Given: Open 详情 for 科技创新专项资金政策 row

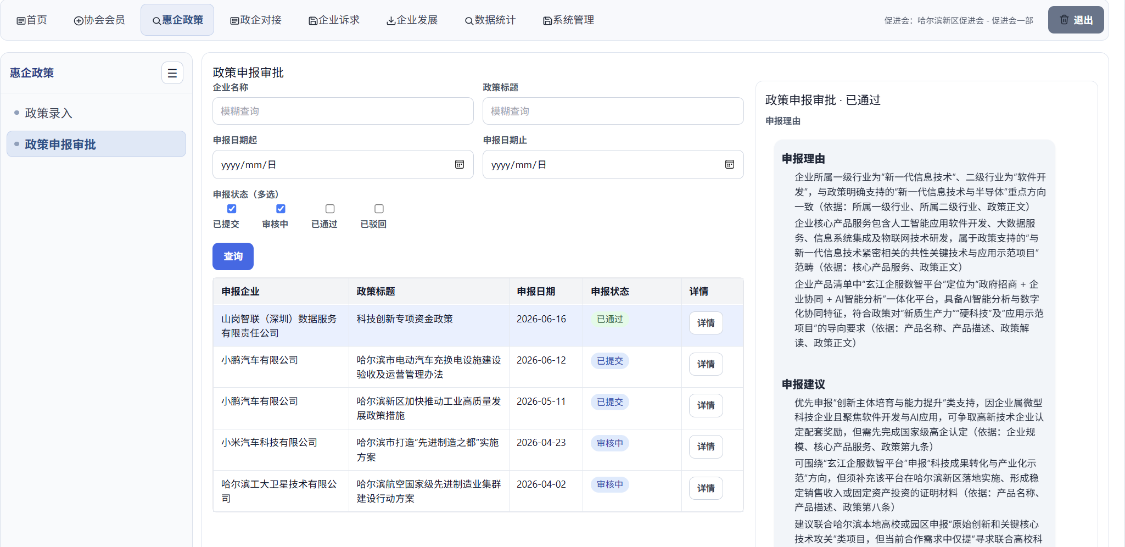Looking at the screenshot, I should click(x=706, y=323).
